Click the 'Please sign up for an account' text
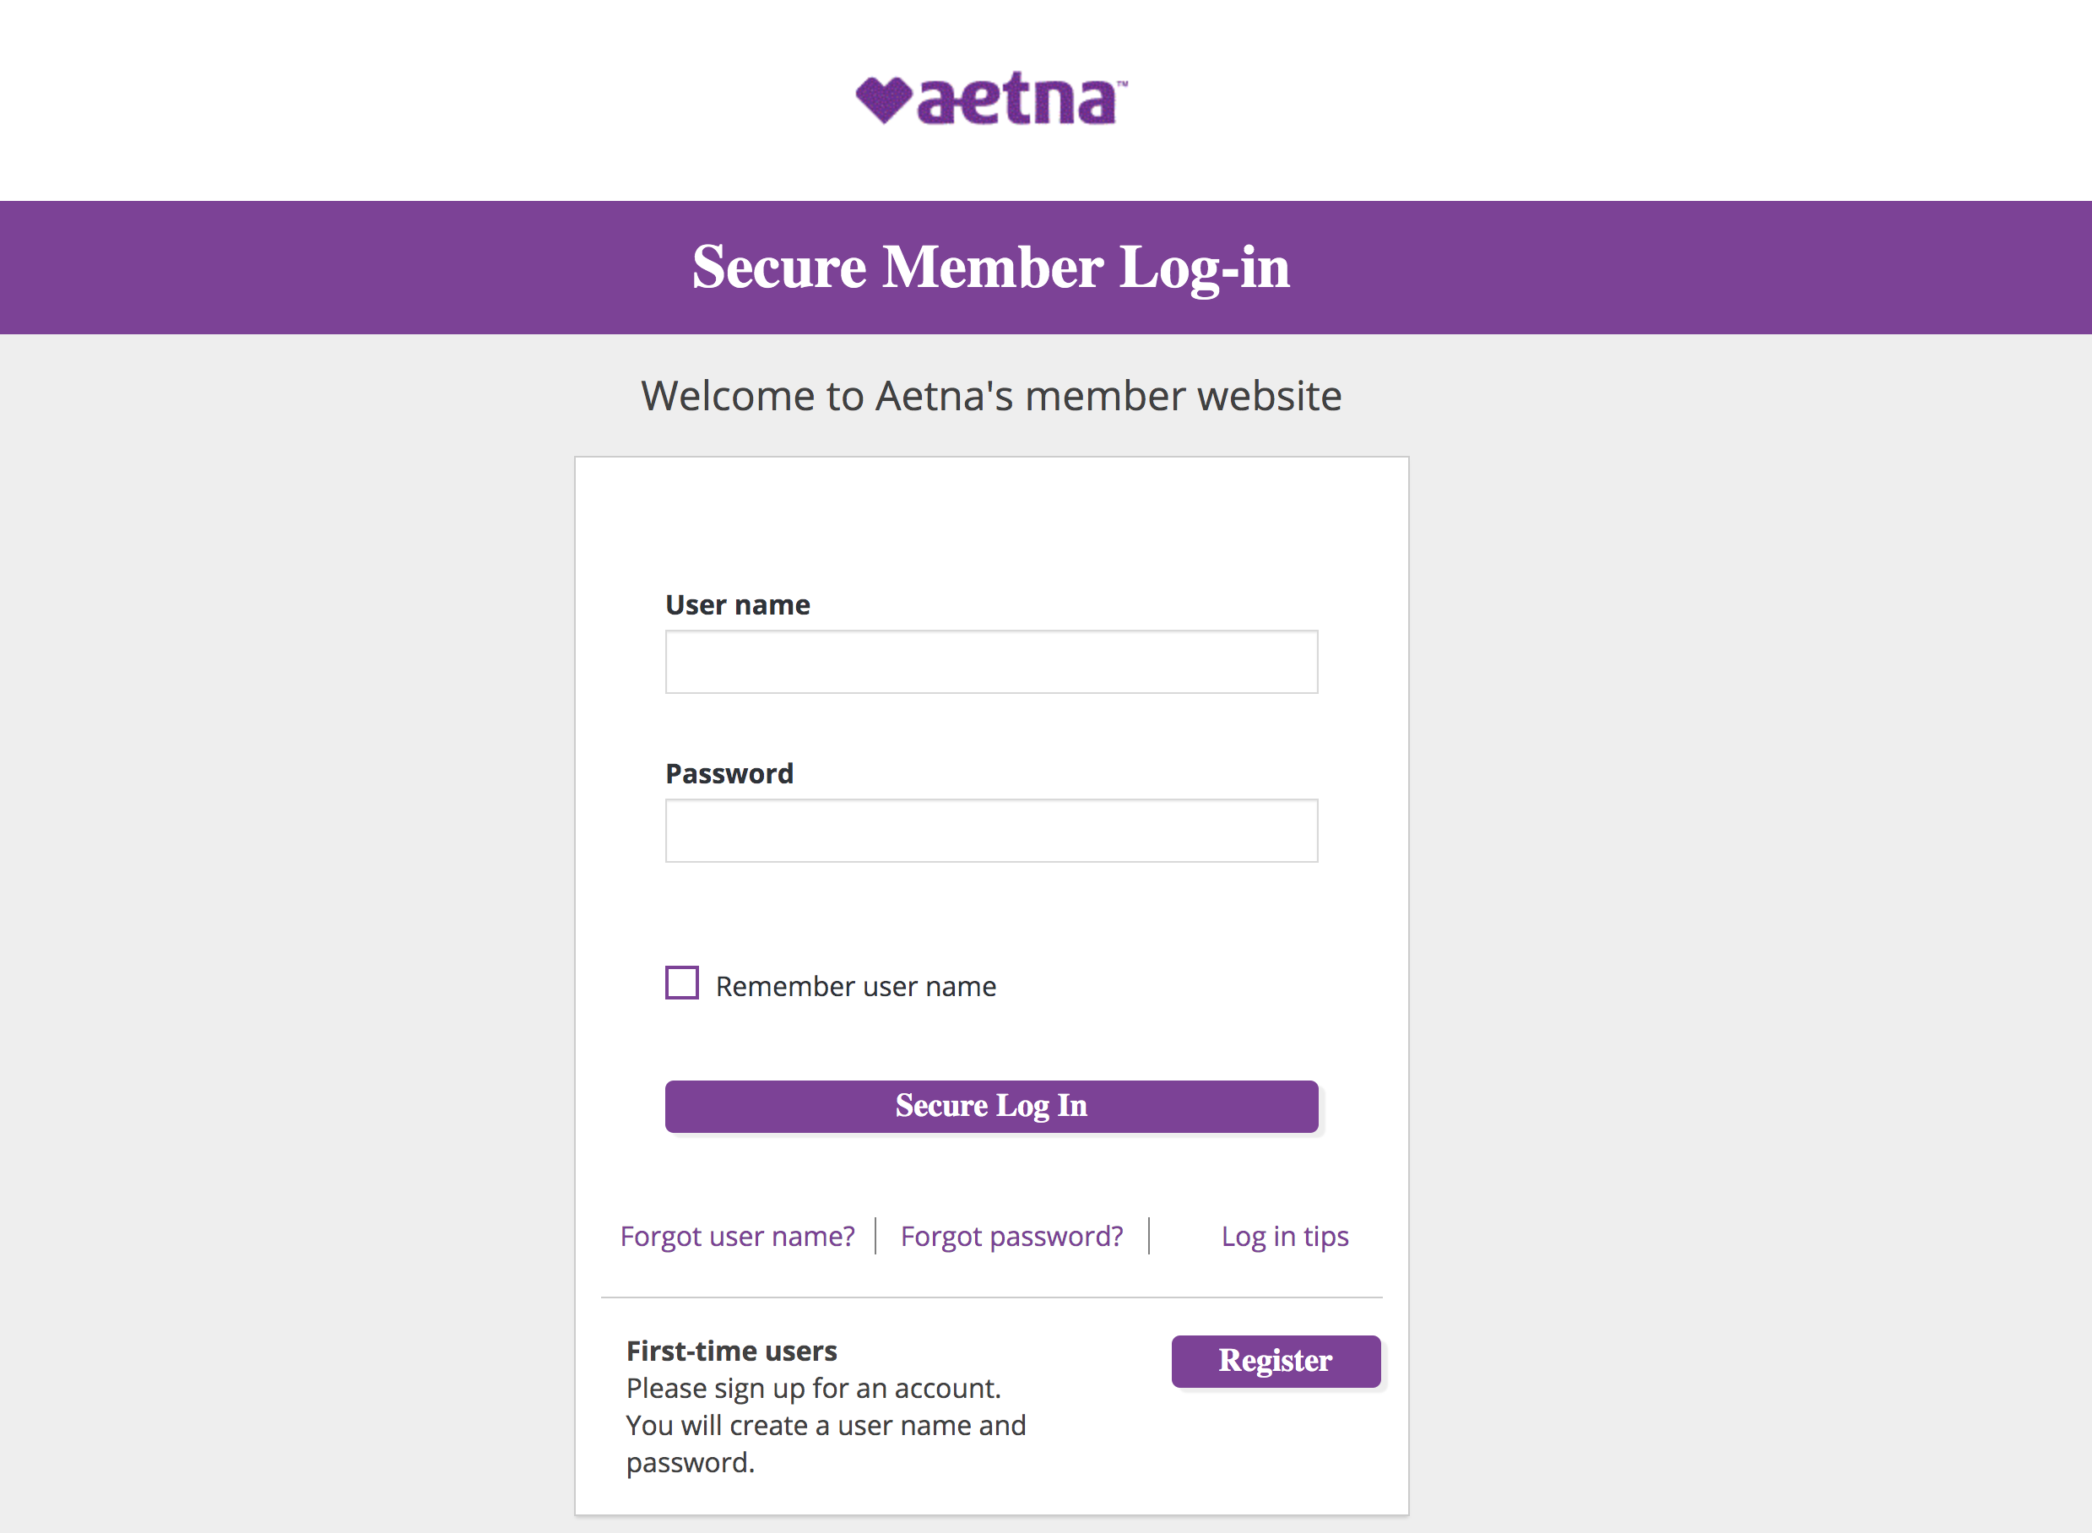 click(814, 1389)
